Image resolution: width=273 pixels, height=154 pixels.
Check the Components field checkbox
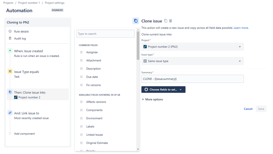[81, 110]
